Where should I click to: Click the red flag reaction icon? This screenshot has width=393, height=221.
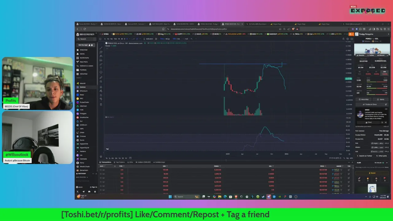tap(385, 179)
